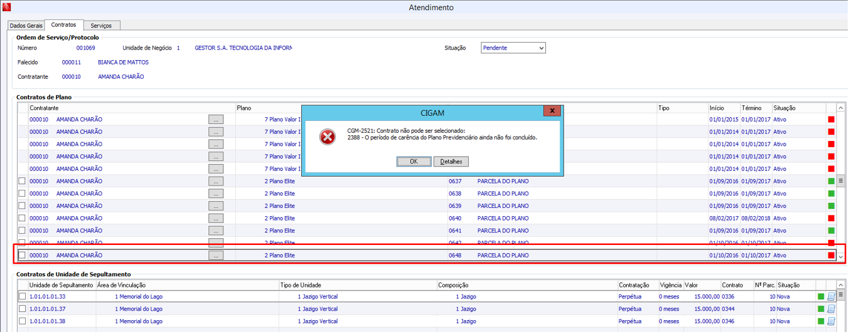The height and width of the screenshot is (332, 849).
Task: Open the lookup button in contract 0637 row
Action: pos(216,181)
